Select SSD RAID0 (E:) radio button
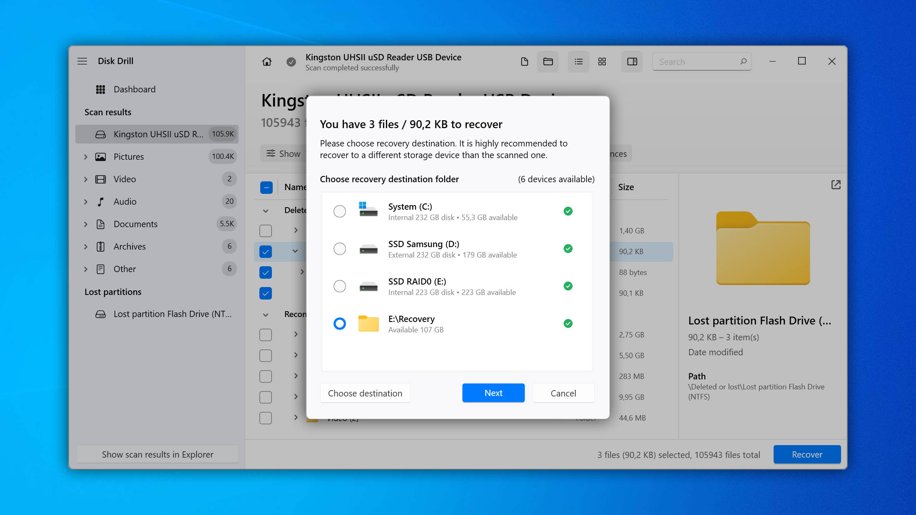Image resolution: width=916 pixels, height=515 pixels. [x=340, y=286]
